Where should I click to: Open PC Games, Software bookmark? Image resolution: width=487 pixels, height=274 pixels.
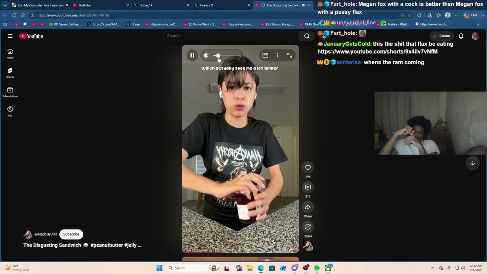[65, 24]
